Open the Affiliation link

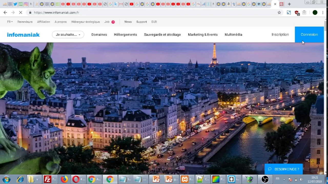(x=44, y=22)
